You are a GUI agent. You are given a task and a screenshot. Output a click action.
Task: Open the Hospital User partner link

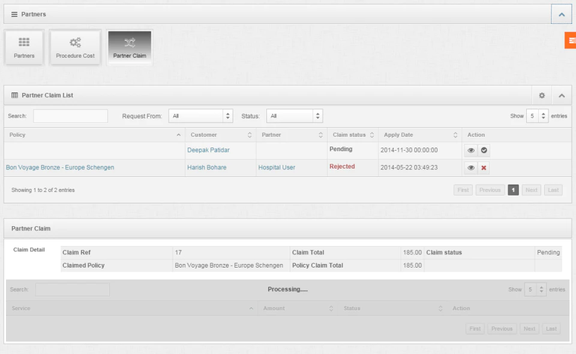[x=277, y=167]
